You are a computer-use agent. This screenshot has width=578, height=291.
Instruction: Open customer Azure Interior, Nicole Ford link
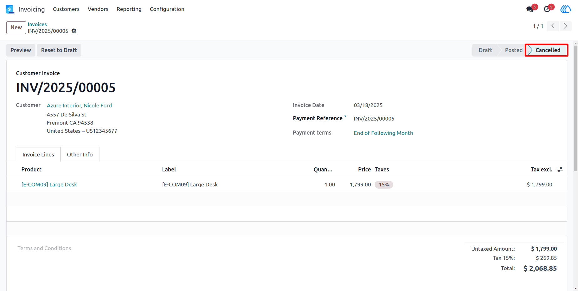click(79, 106)
